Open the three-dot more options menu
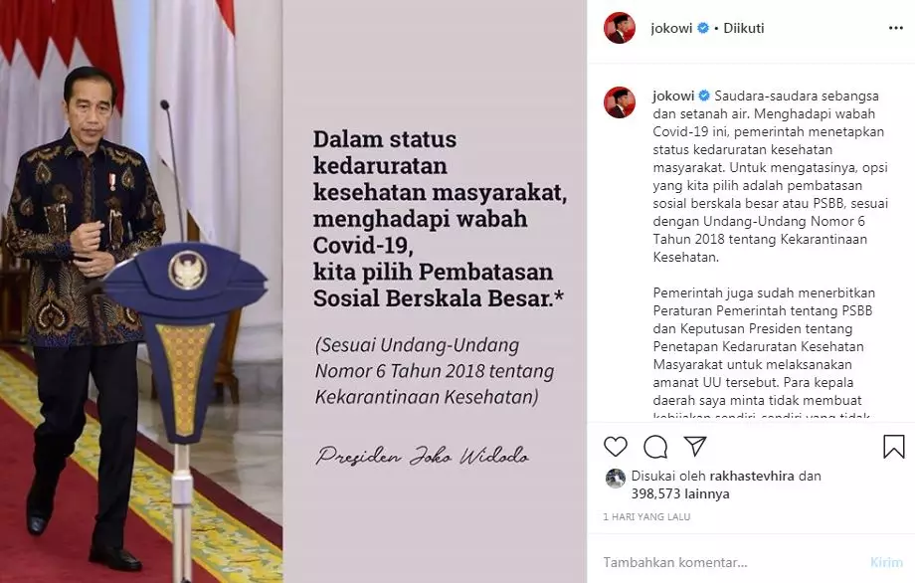The image size is (915, 583). point(896,28)
